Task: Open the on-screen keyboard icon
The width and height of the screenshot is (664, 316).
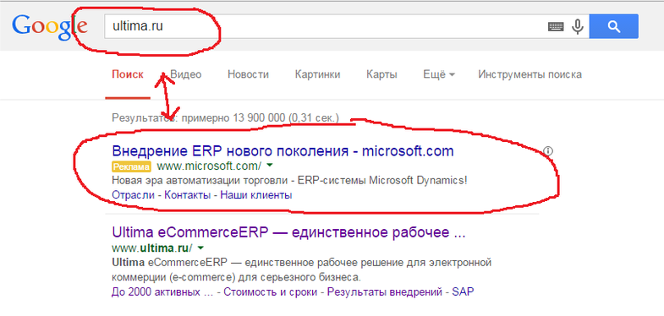Action: pos(556,27)
